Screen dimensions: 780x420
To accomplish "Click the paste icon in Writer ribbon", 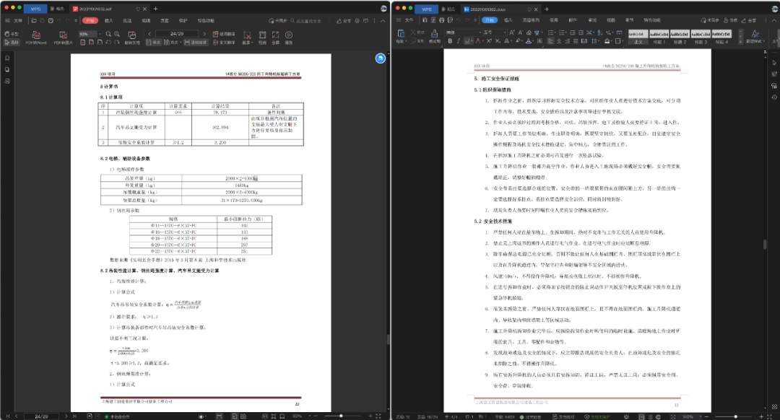I will coord(402,34).
